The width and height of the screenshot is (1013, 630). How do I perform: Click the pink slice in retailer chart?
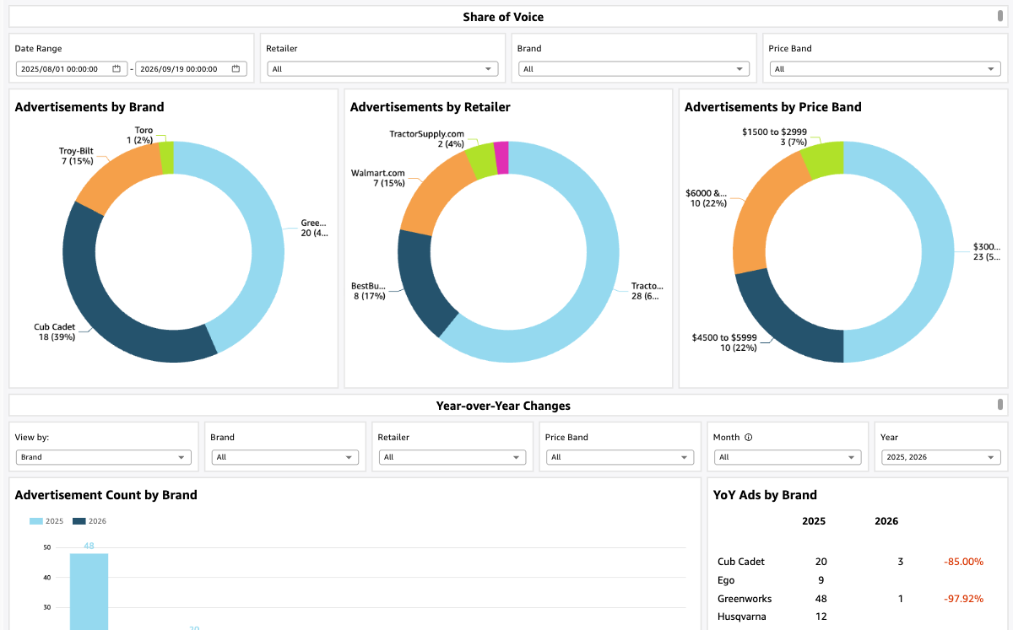point(501,158)
